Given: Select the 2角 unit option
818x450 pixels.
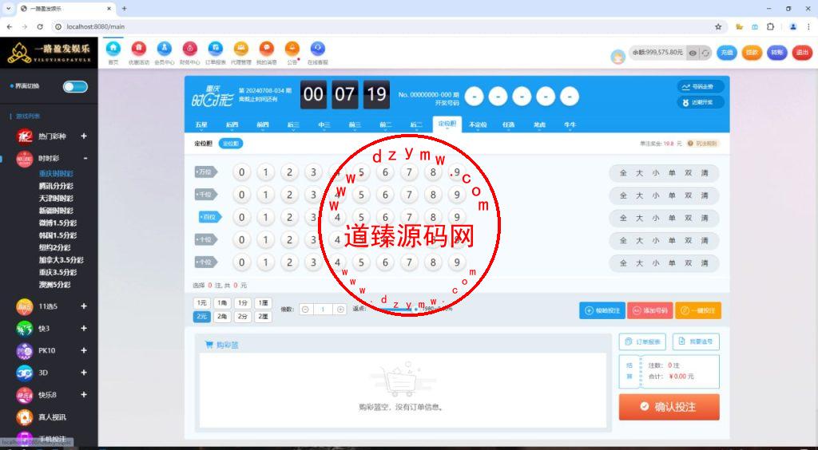Looking at the screenshot, I should point(222,316).
